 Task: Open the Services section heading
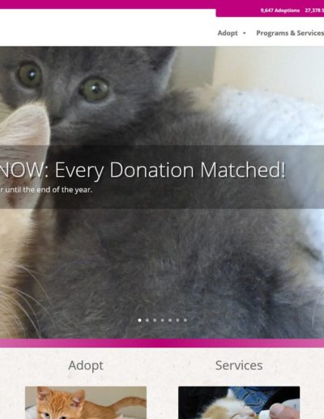(239, 365)
